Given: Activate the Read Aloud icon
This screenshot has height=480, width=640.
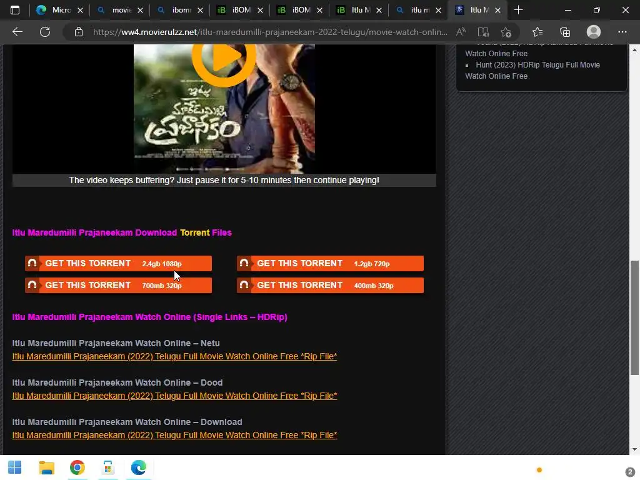Looking at the screenshot, I should click(x=461, y=32).
